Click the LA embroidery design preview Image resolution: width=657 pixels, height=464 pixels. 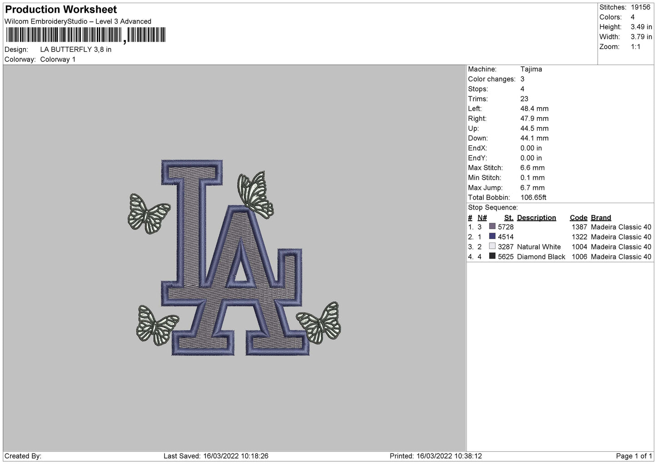click(235, 257)
